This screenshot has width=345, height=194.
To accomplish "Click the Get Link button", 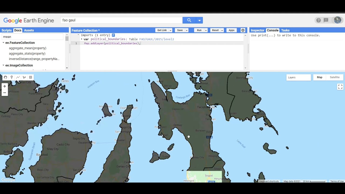I will tap(162, 30).
